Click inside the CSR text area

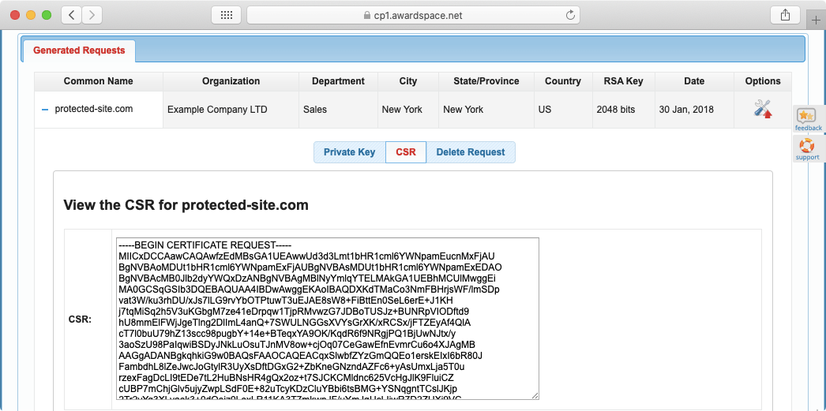tap(327, 318)
